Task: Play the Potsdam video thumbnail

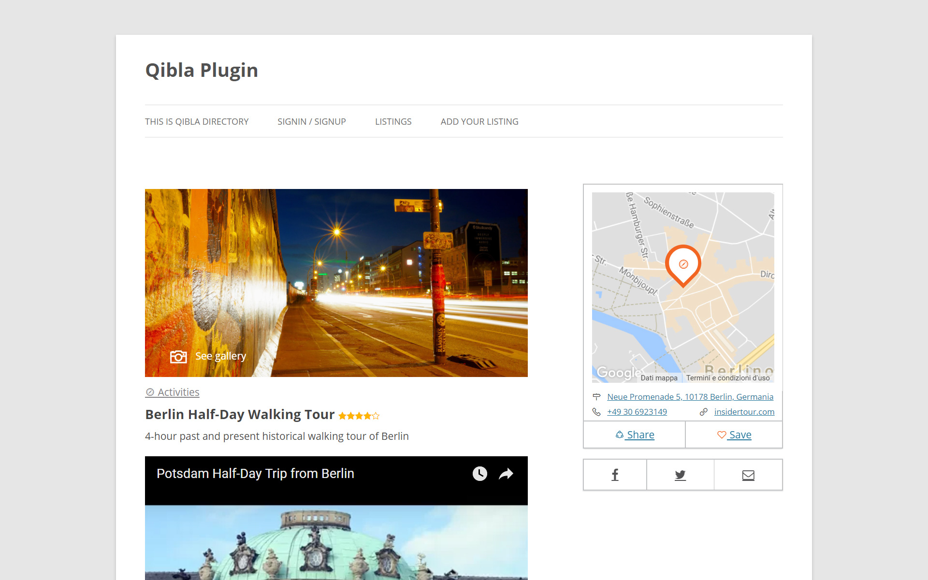Action: tap(336, 542)
